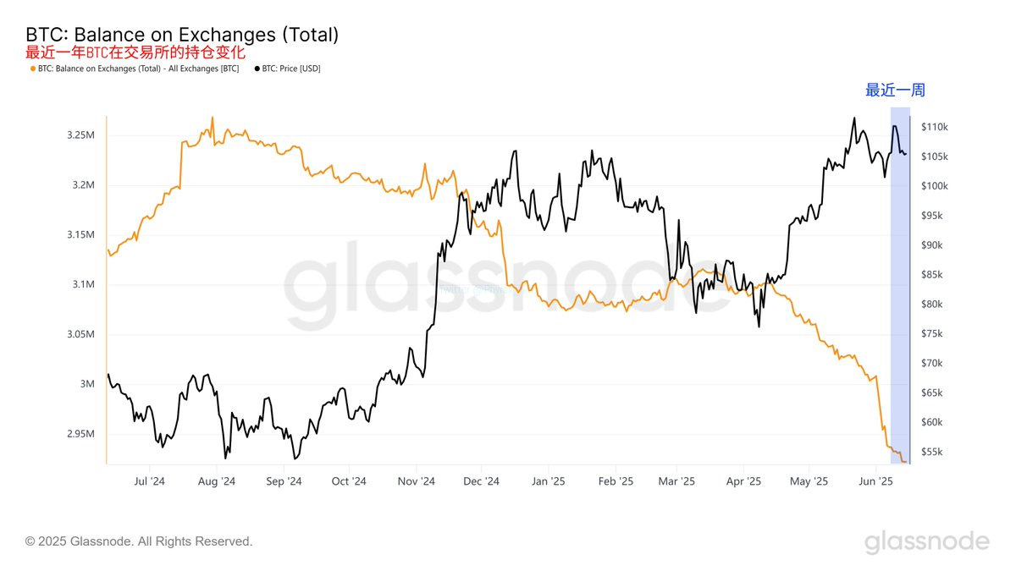Toggle the BTC: Price [USD] legend label
This screenshot has width=1016, height=571.
pyautogui.click(x=291, y=69)
